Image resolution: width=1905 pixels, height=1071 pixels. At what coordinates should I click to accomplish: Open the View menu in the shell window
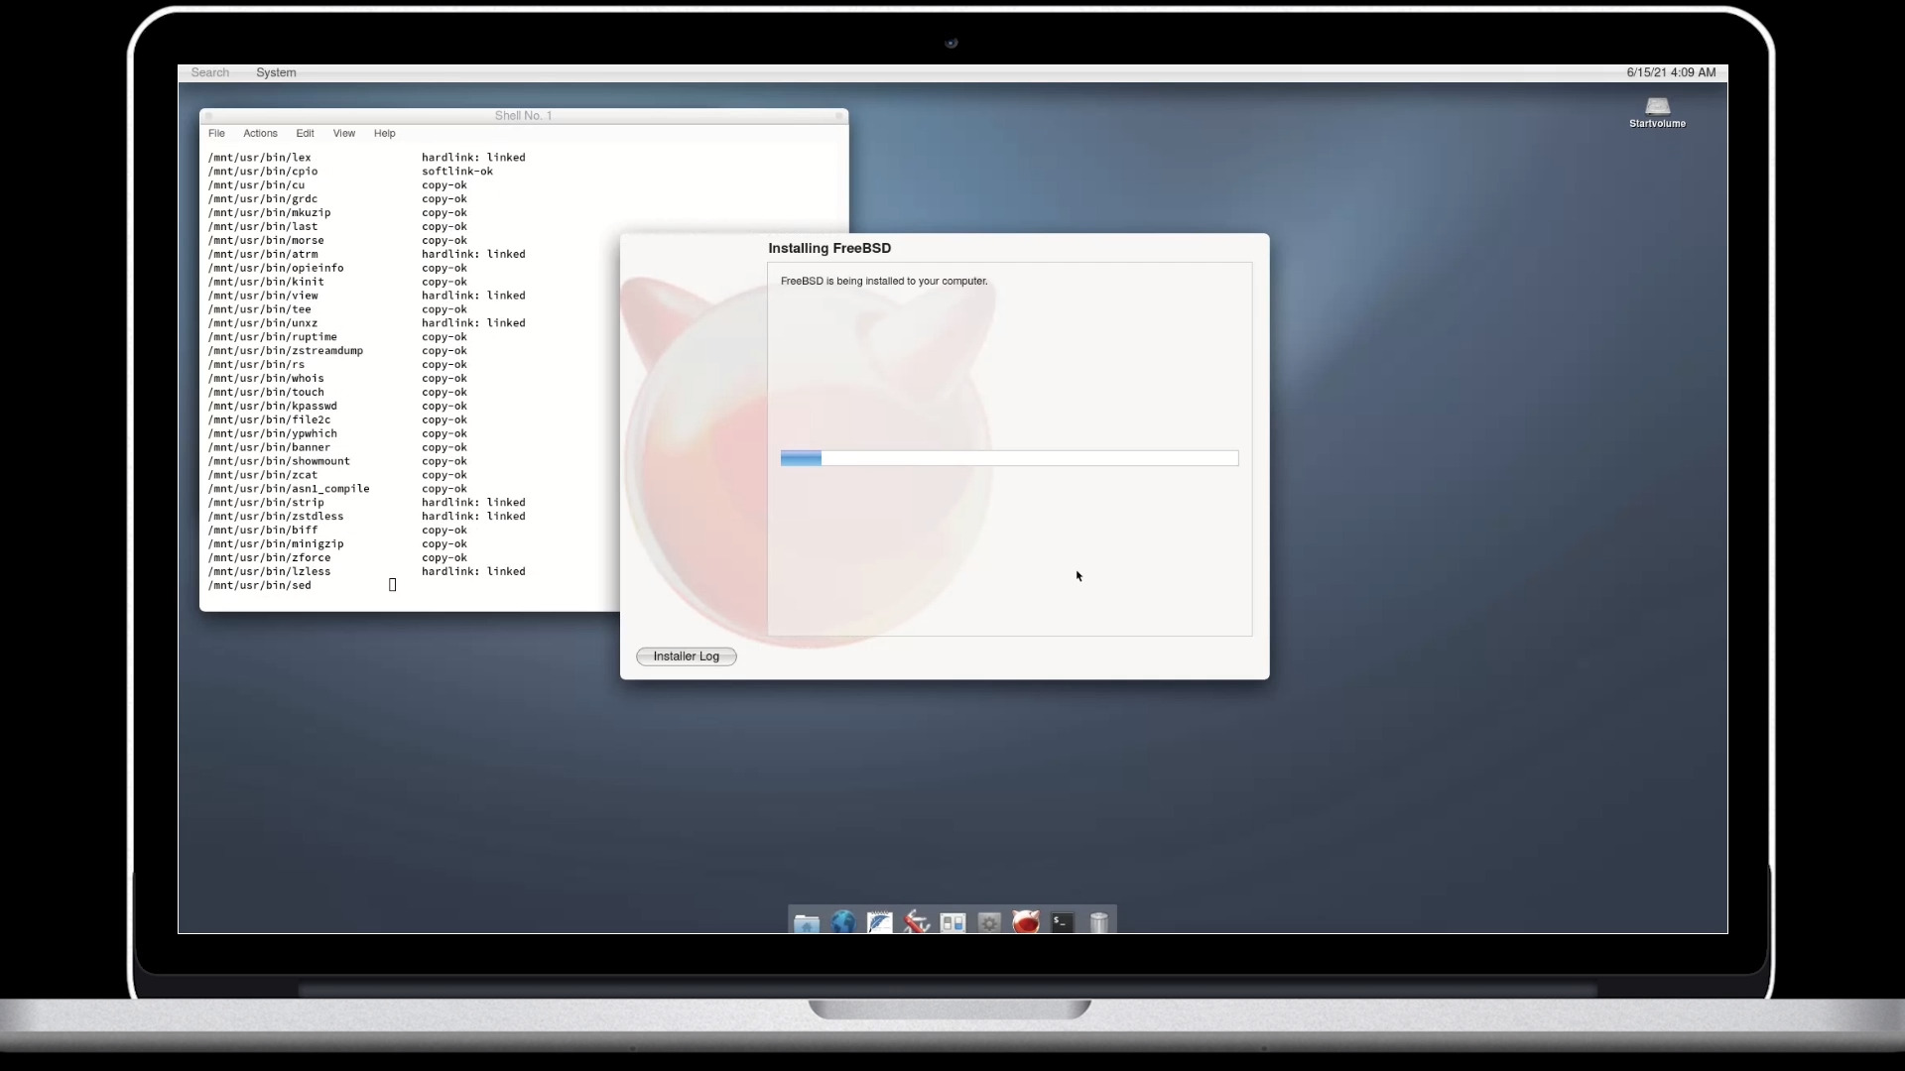point(344,133)
